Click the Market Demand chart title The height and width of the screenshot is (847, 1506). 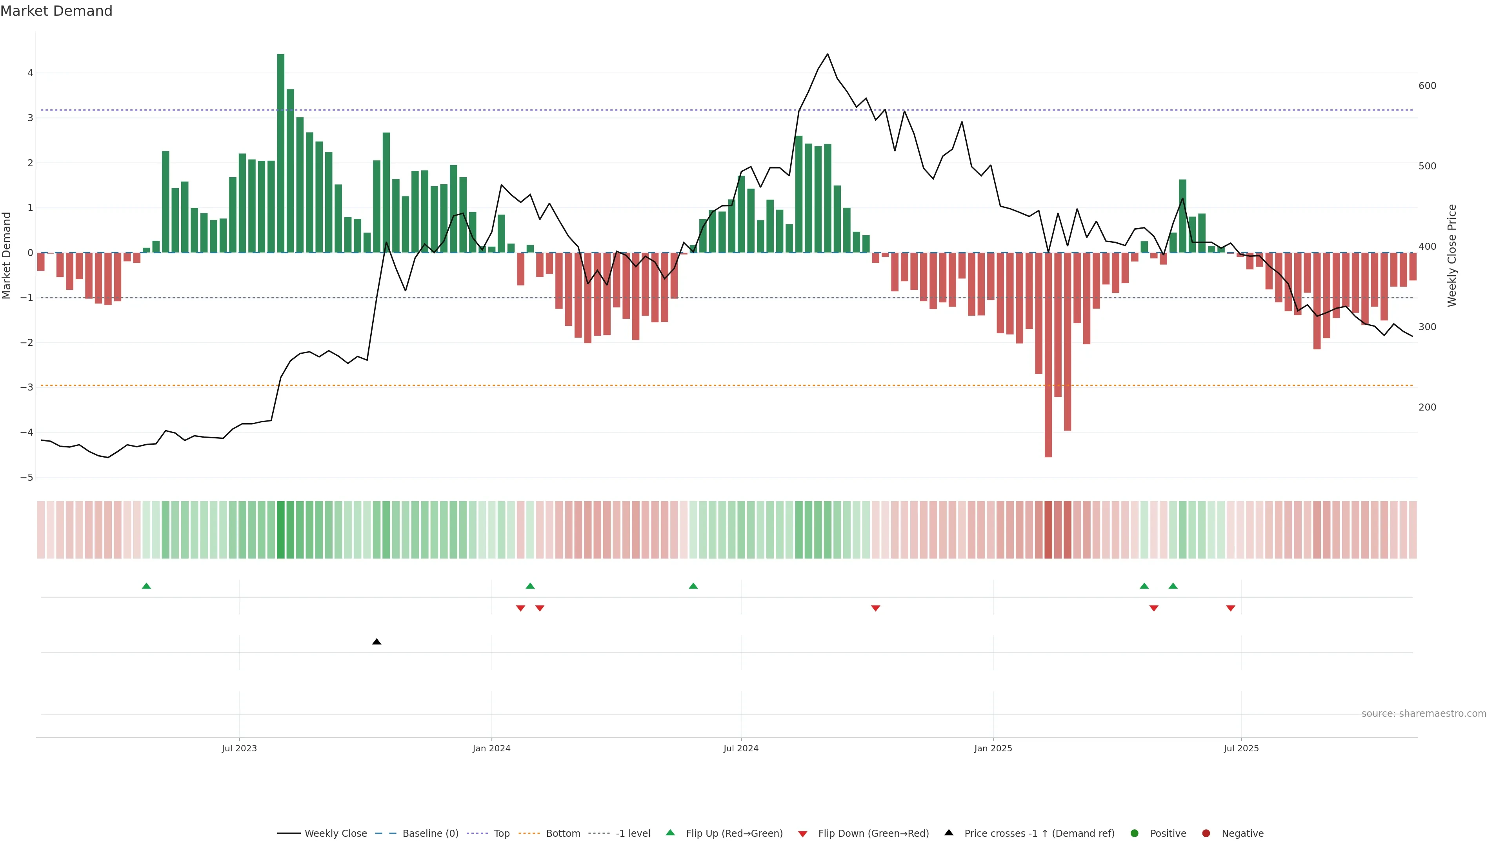click(56, 11)
